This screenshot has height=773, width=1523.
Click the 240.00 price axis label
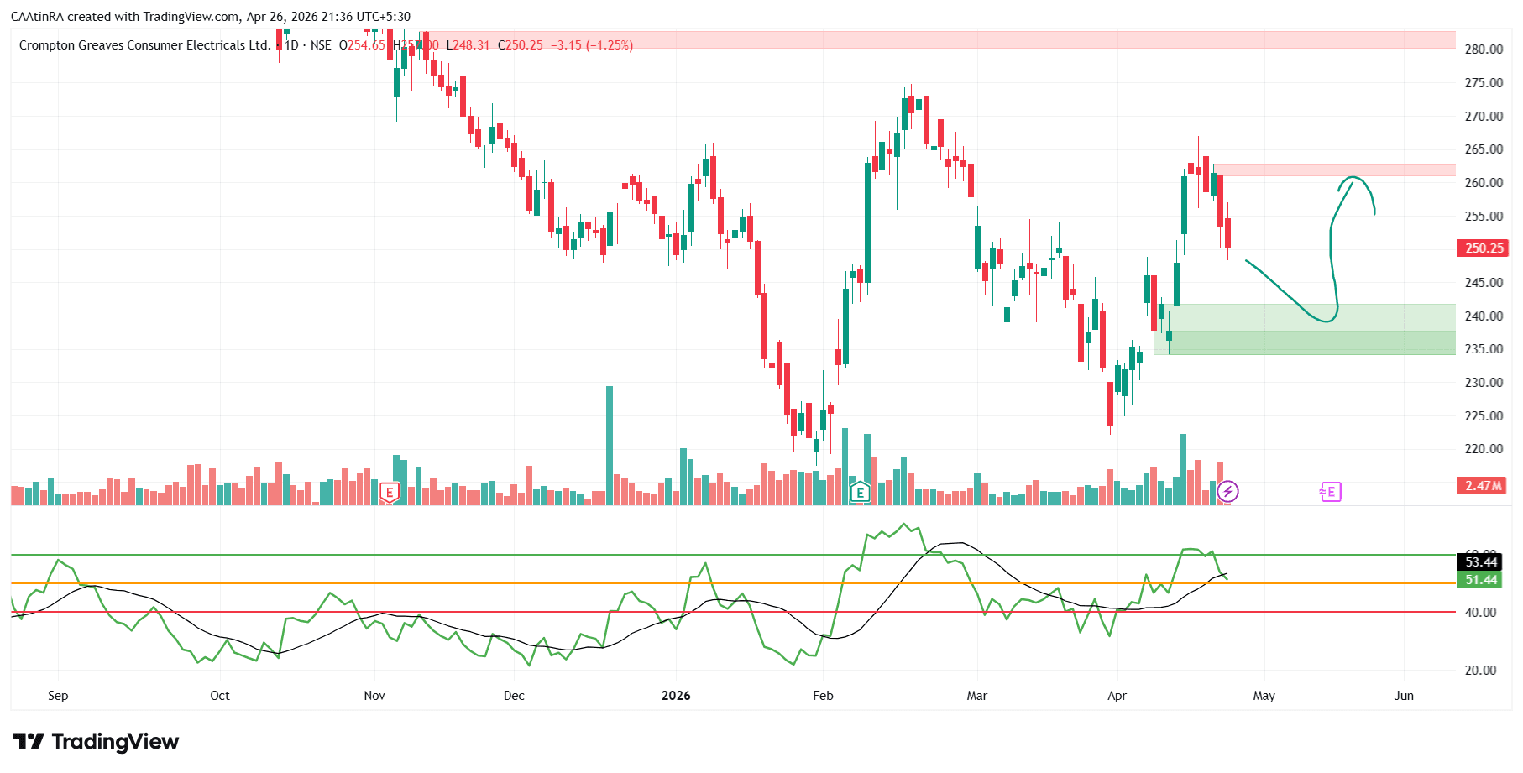[x=1484, y=316]
